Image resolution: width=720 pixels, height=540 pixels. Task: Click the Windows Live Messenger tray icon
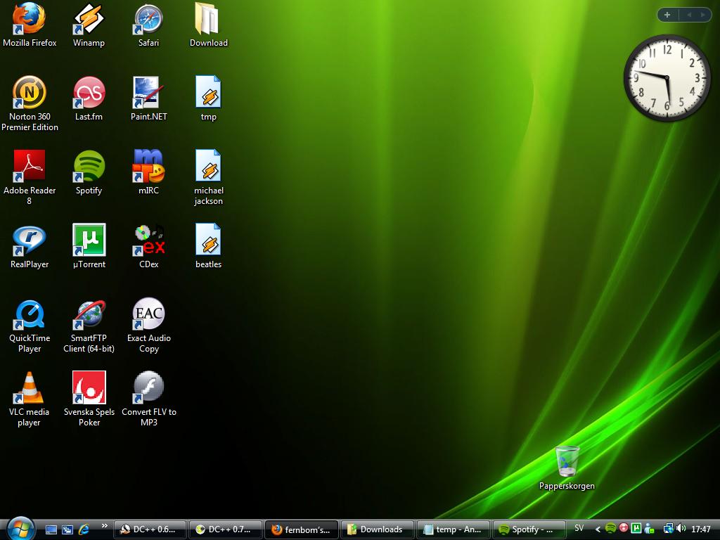click(x=649, y=529)
